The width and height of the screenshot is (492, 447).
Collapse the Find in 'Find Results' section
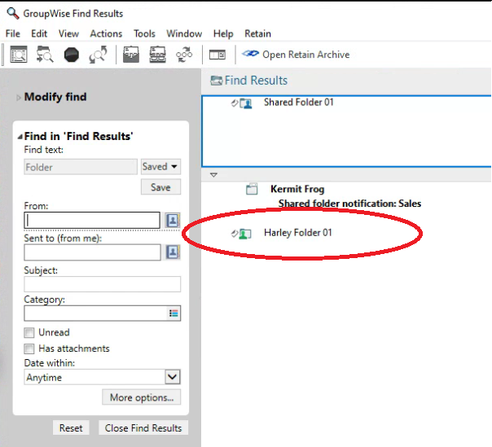pyautogui.click(x=20, y=137)
